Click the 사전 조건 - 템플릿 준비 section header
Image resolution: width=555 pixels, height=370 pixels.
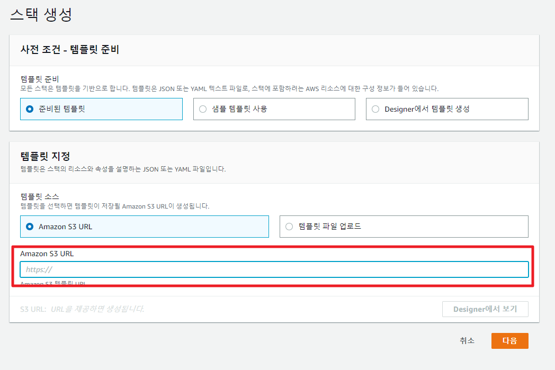[x=70, y=50]
